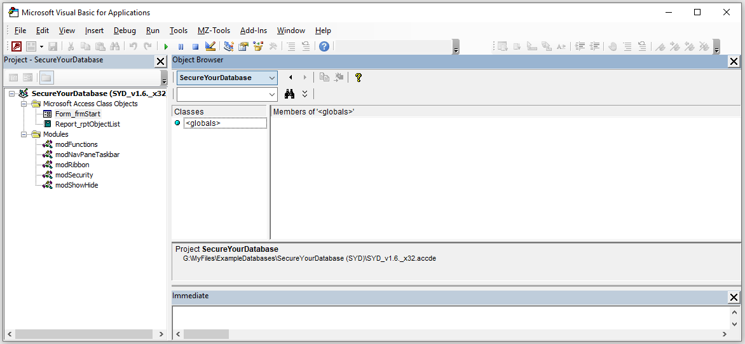Open the Insert Module dropdown arrow
745x344 pixels.
click(x=41, y=46)
